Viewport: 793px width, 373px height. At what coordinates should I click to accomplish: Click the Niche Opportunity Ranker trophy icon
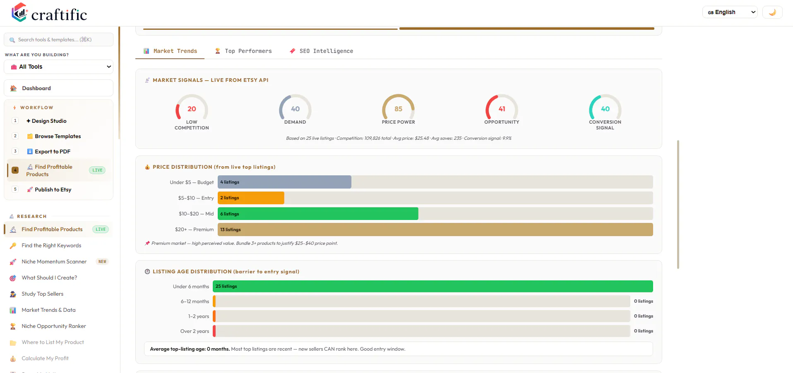[x=13, y=326]
